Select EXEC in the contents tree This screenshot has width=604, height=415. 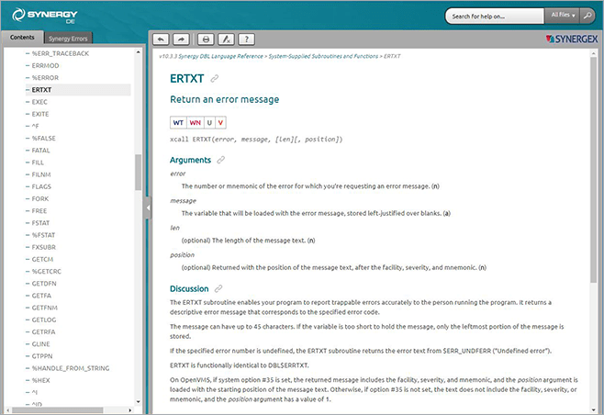[x=39, y=102]
